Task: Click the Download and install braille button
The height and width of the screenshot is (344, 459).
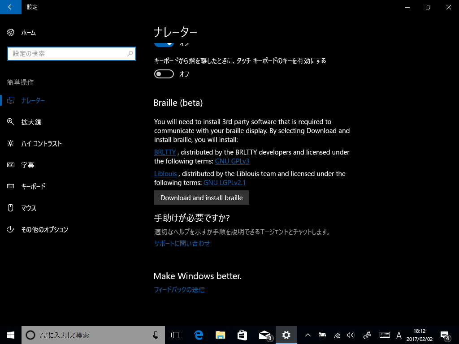Action: point(201,198)
